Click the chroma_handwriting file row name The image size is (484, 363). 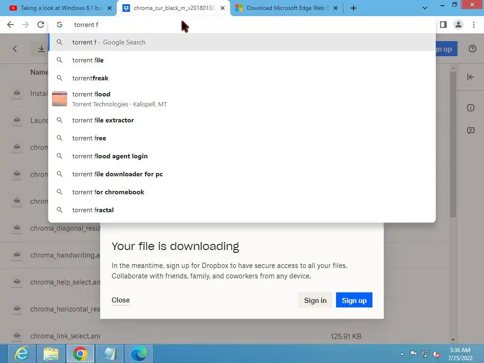pyautogui.click(x=65, y=255)
